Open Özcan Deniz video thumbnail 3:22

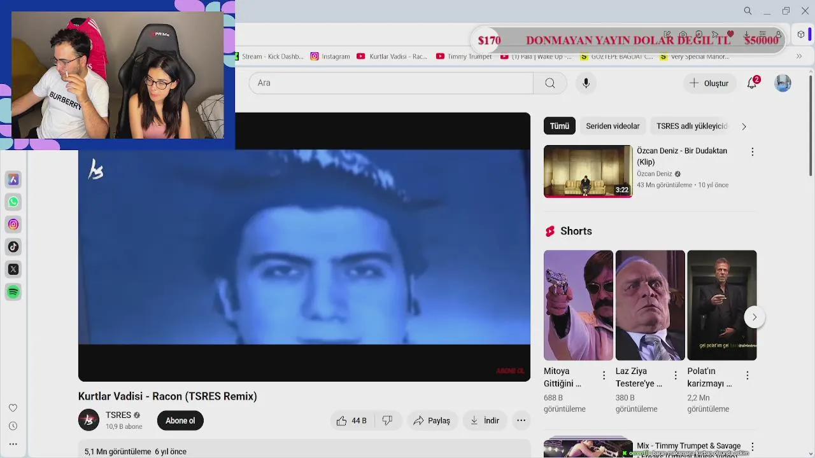tap(588, 171)
